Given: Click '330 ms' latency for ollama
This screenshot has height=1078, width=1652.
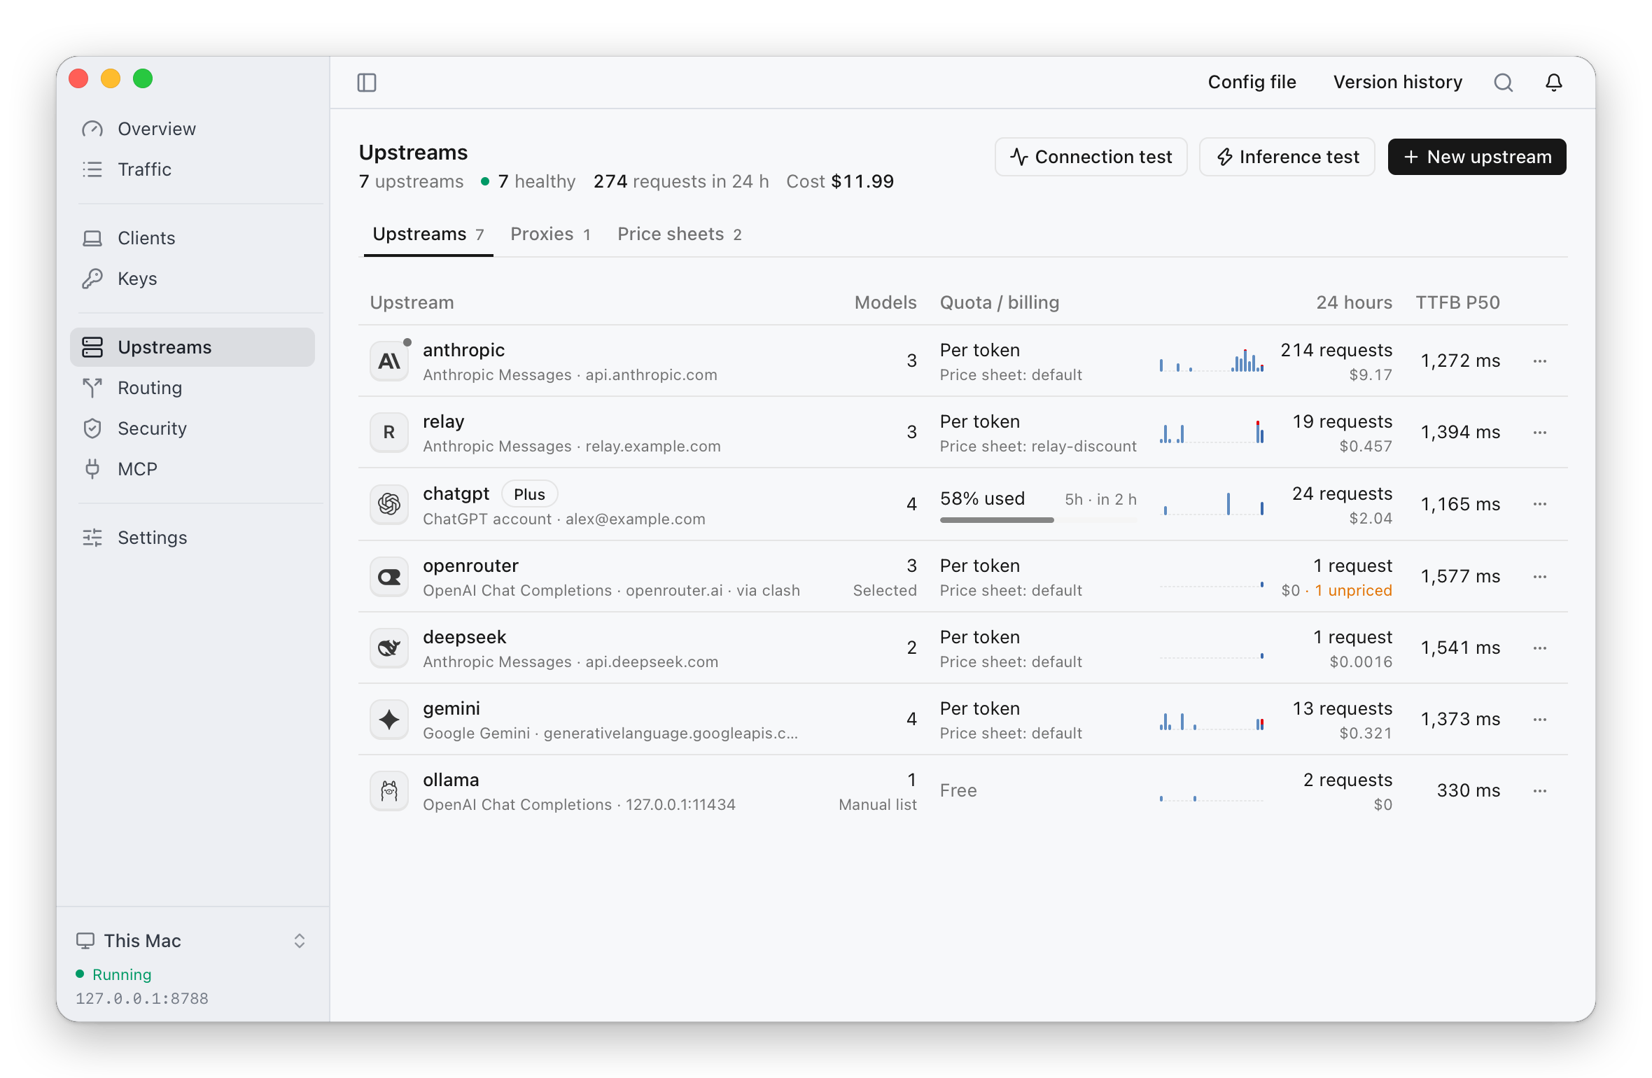Looking at the screenshot, I should pos(1468,791).
